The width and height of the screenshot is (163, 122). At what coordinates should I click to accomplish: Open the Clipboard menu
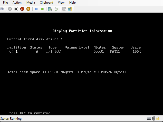pos(46,3)
